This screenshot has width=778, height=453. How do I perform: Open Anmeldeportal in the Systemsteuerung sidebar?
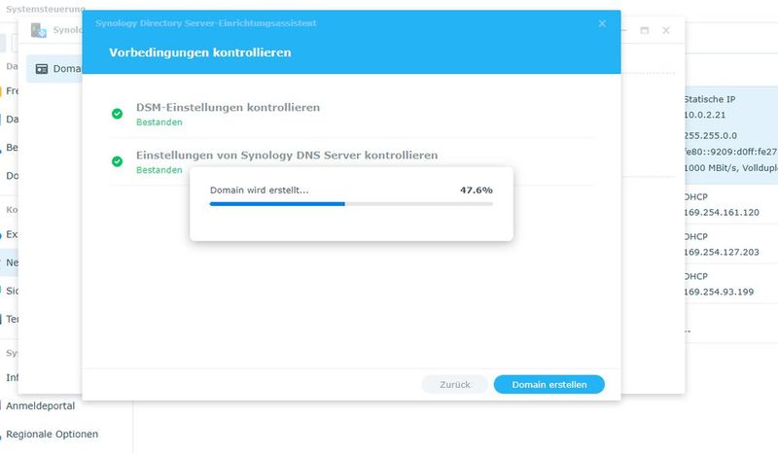(x=40, y=406)
